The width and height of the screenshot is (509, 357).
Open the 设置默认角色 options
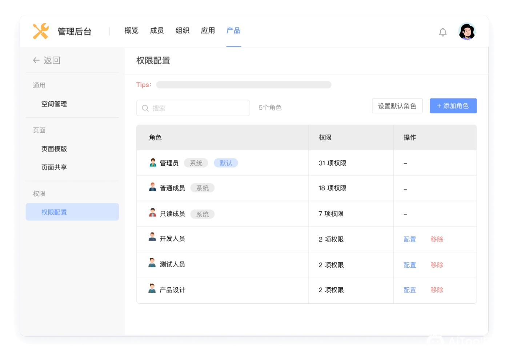point(397,106)
